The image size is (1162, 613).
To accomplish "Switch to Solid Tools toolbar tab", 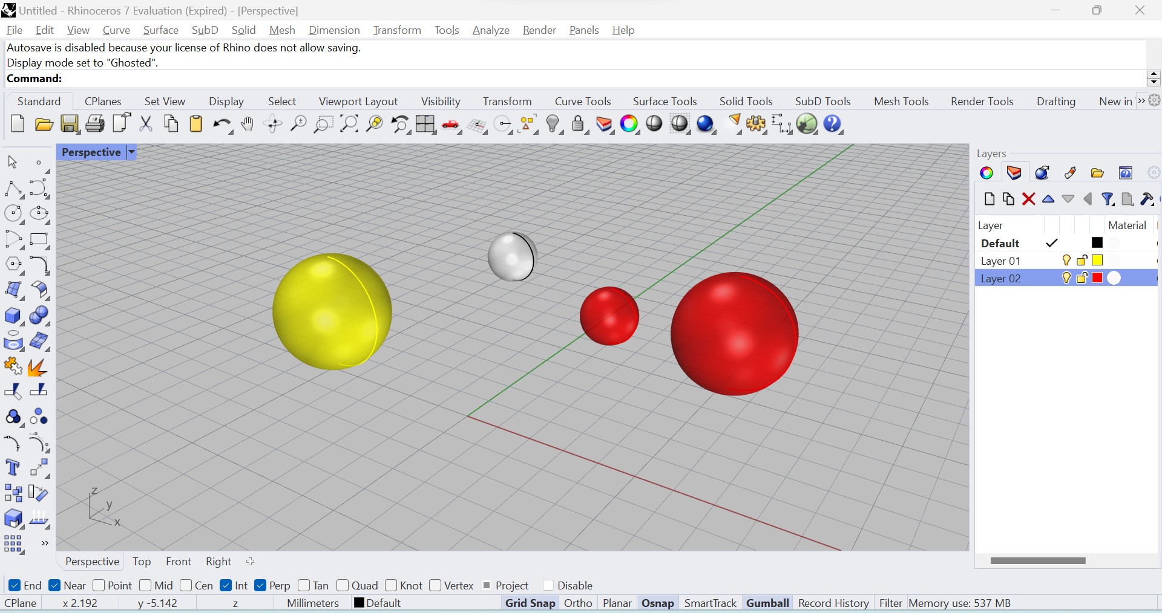I will (x=746, y=102).
